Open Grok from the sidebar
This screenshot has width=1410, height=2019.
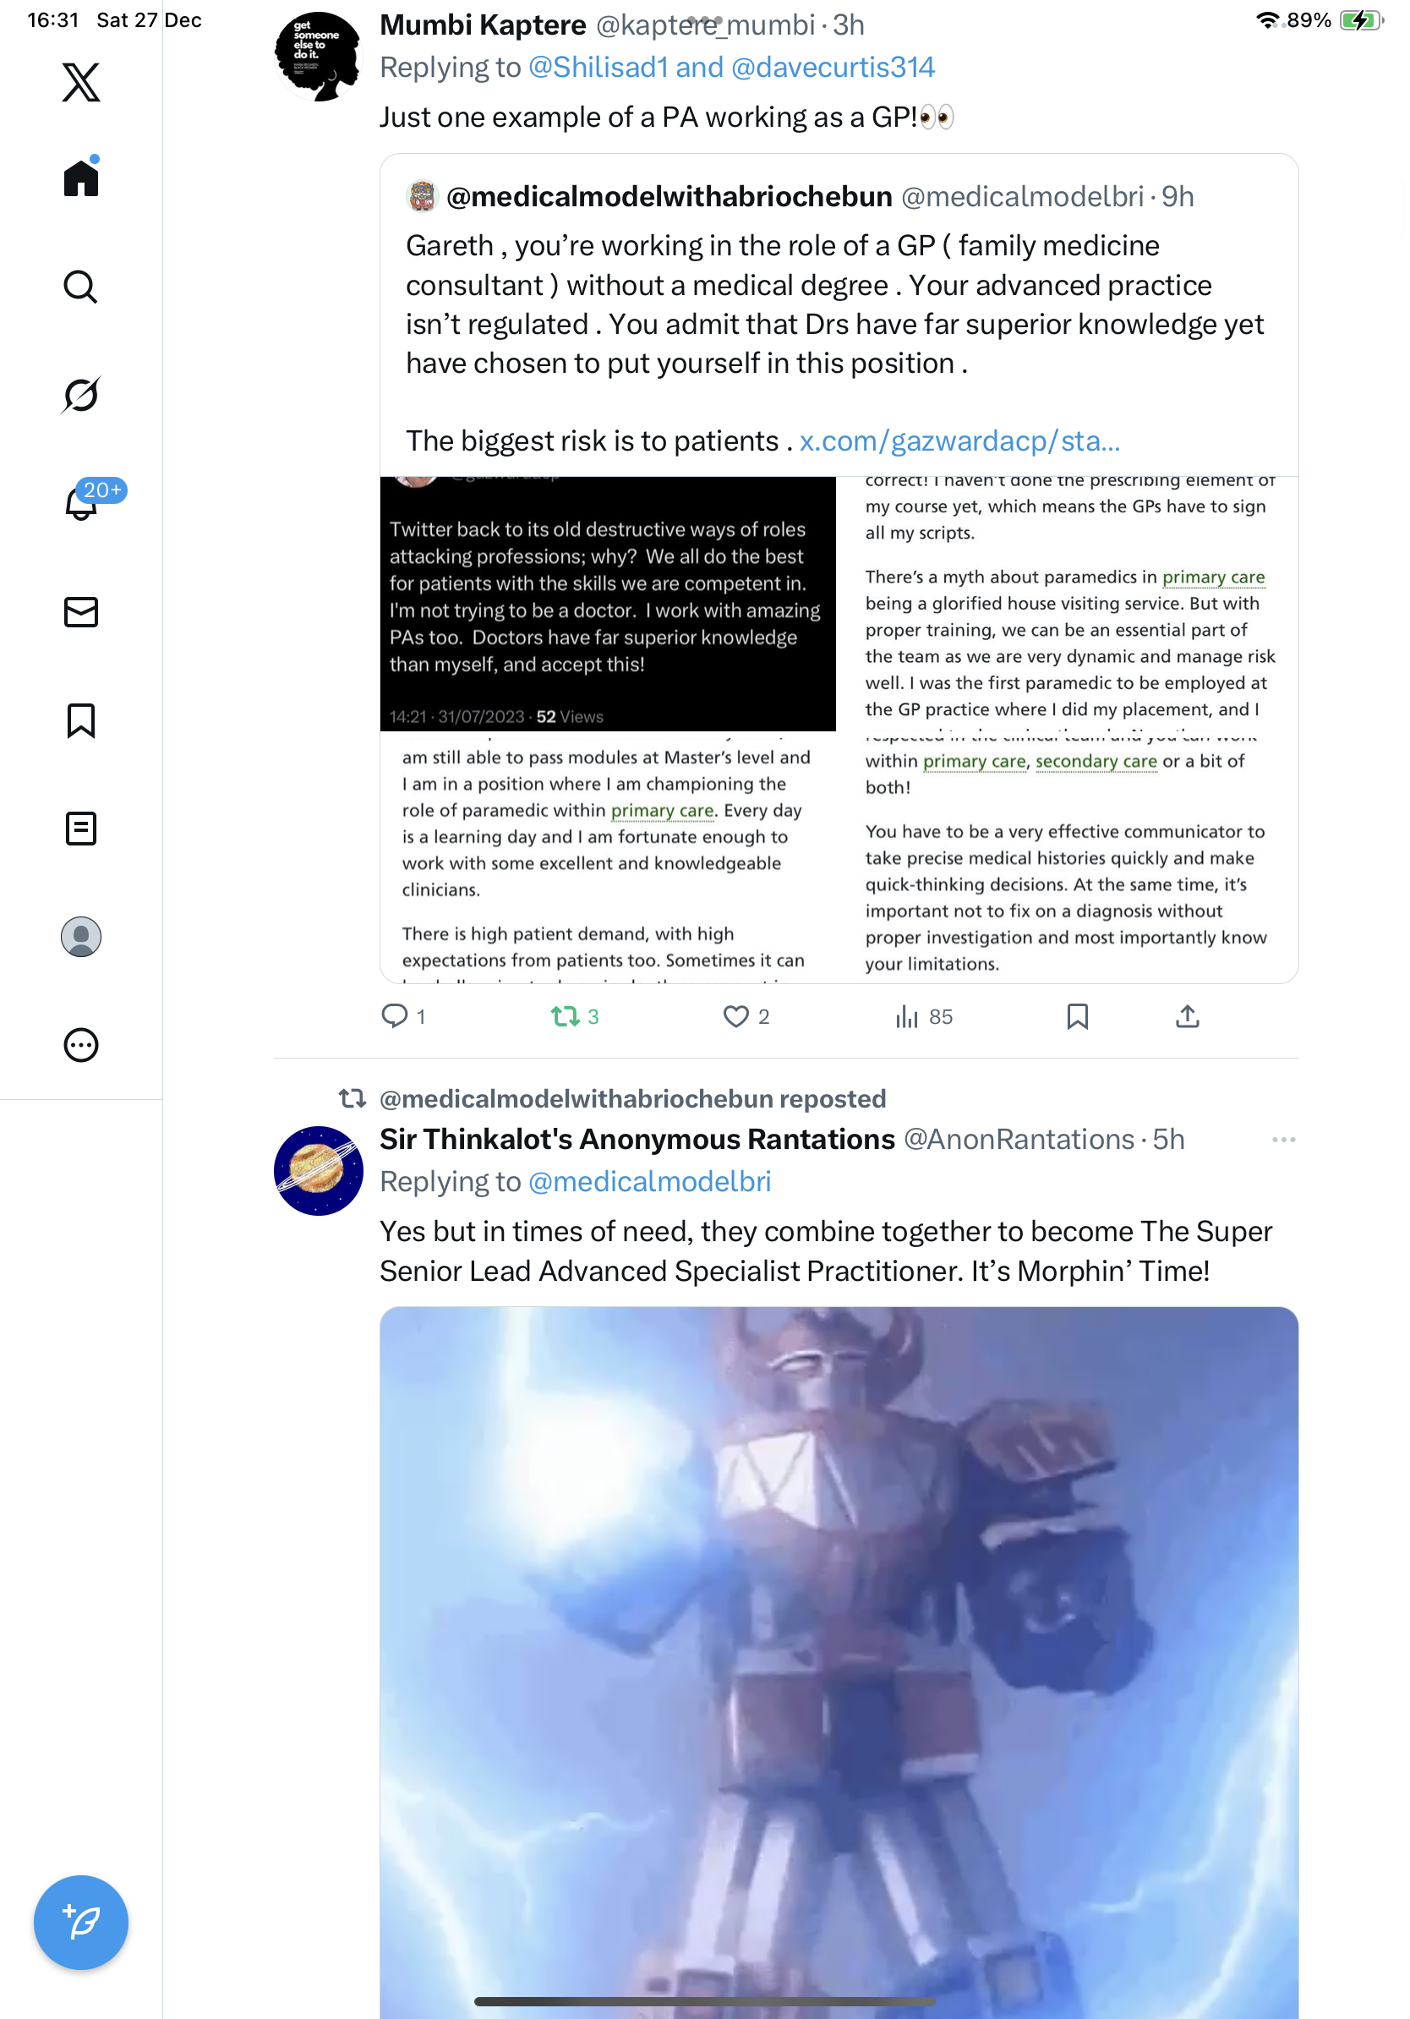coord(81,395)
